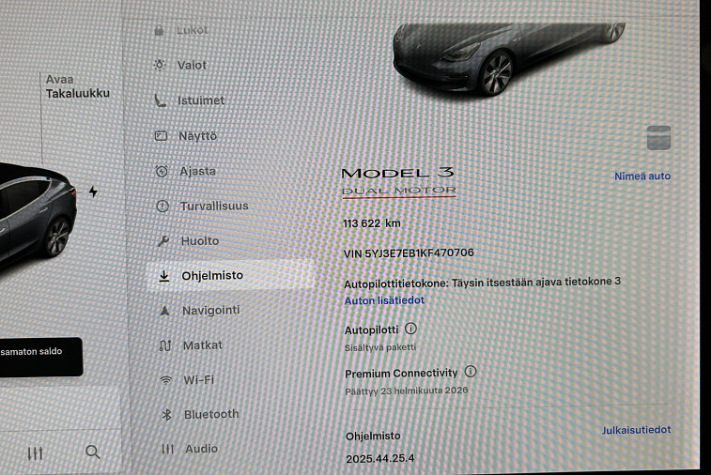Viewport: 711px width, 475px height.
Task: Open the Julkaisutiedot release notes link
Action: pos(636,430)
